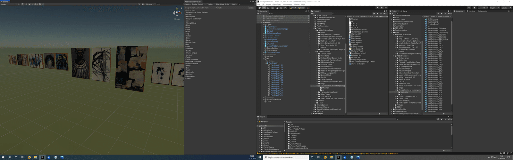The width and height of the screenshot is (513, 160).
Task: Open the Build dropdown in Addressables
Action: (x=234, y=4)
